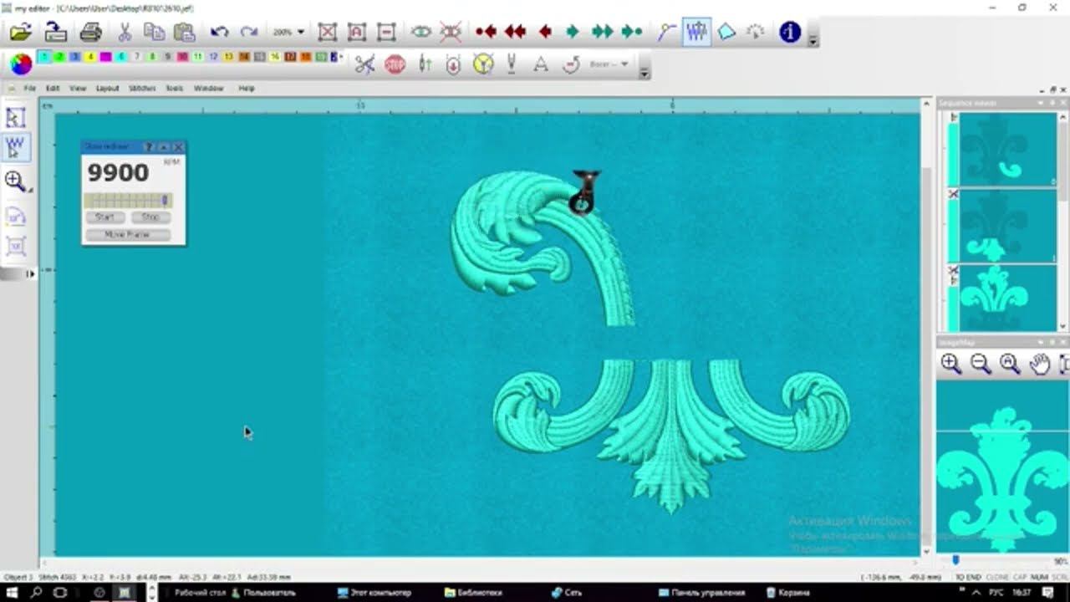Click the lettering A tool icon
Viewport: 1070px width, 602px height.
pos(541,64)
